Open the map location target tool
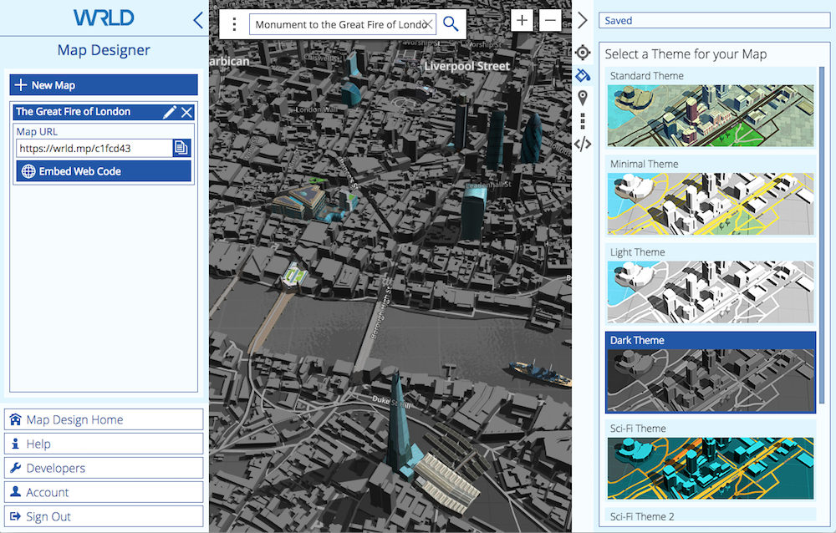This screenshot has height=533, width=836. point(583,53)
